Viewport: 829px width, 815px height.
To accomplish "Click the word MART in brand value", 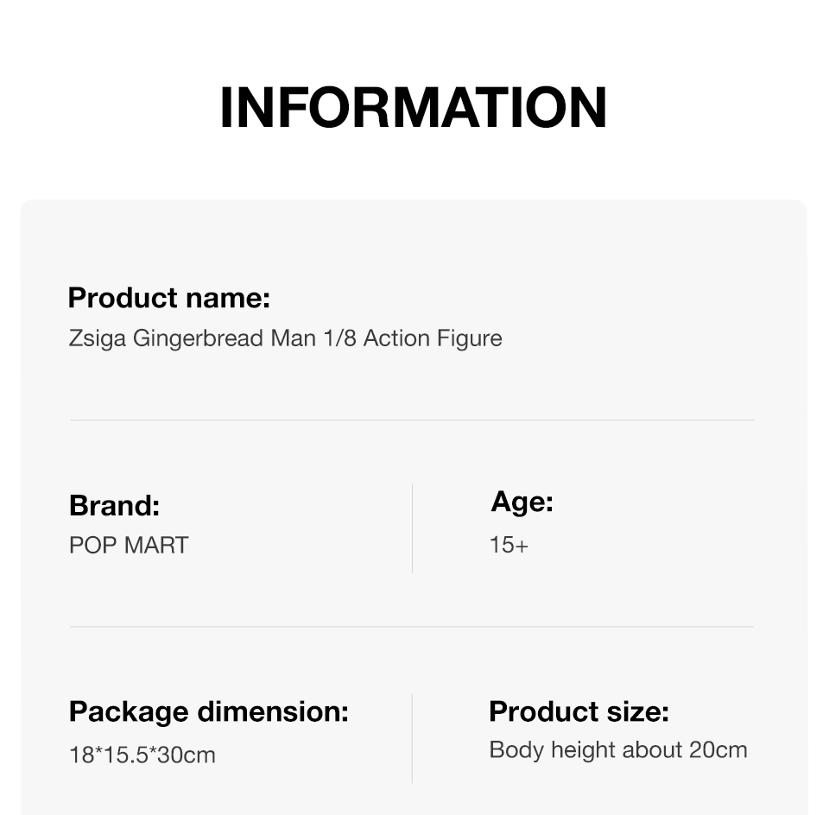I will [156, 546].
